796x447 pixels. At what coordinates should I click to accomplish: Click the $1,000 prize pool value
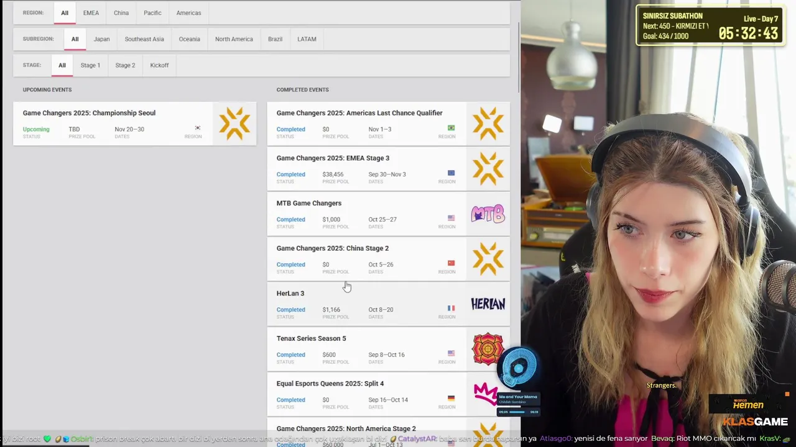tap(331, 219)
